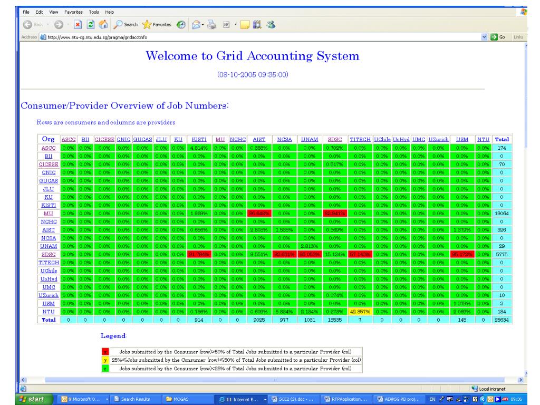Screen dimensions: 540x405
Task: Open the TITECH column header link
Action: point(360,139)
